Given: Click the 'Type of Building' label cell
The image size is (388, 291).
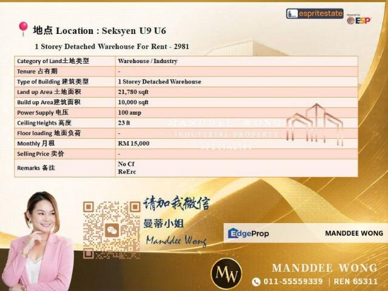Looking at the screenshot, I should 65,82.
